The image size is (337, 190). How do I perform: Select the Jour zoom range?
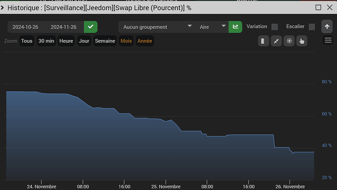point(84,41)
